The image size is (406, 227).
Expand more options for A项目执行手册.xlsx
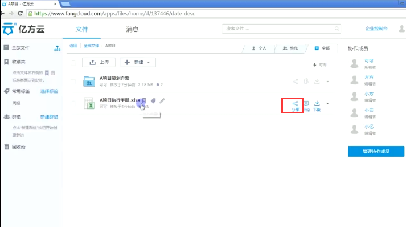tap(327, 103)
